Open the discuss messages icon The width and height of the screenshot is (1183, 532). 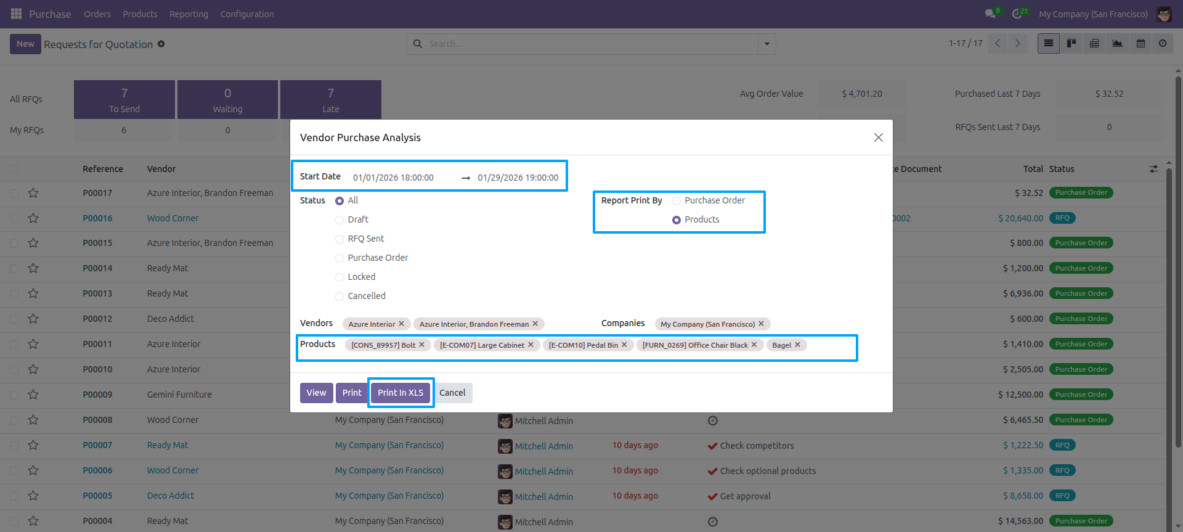[x=990, y=14]
